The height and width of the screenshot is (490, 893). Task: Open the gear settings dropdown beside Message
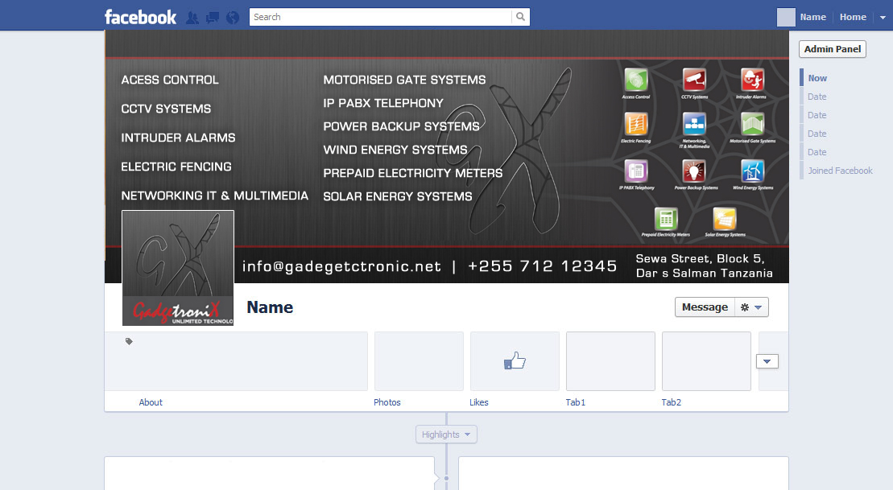[x=751, y=307]
